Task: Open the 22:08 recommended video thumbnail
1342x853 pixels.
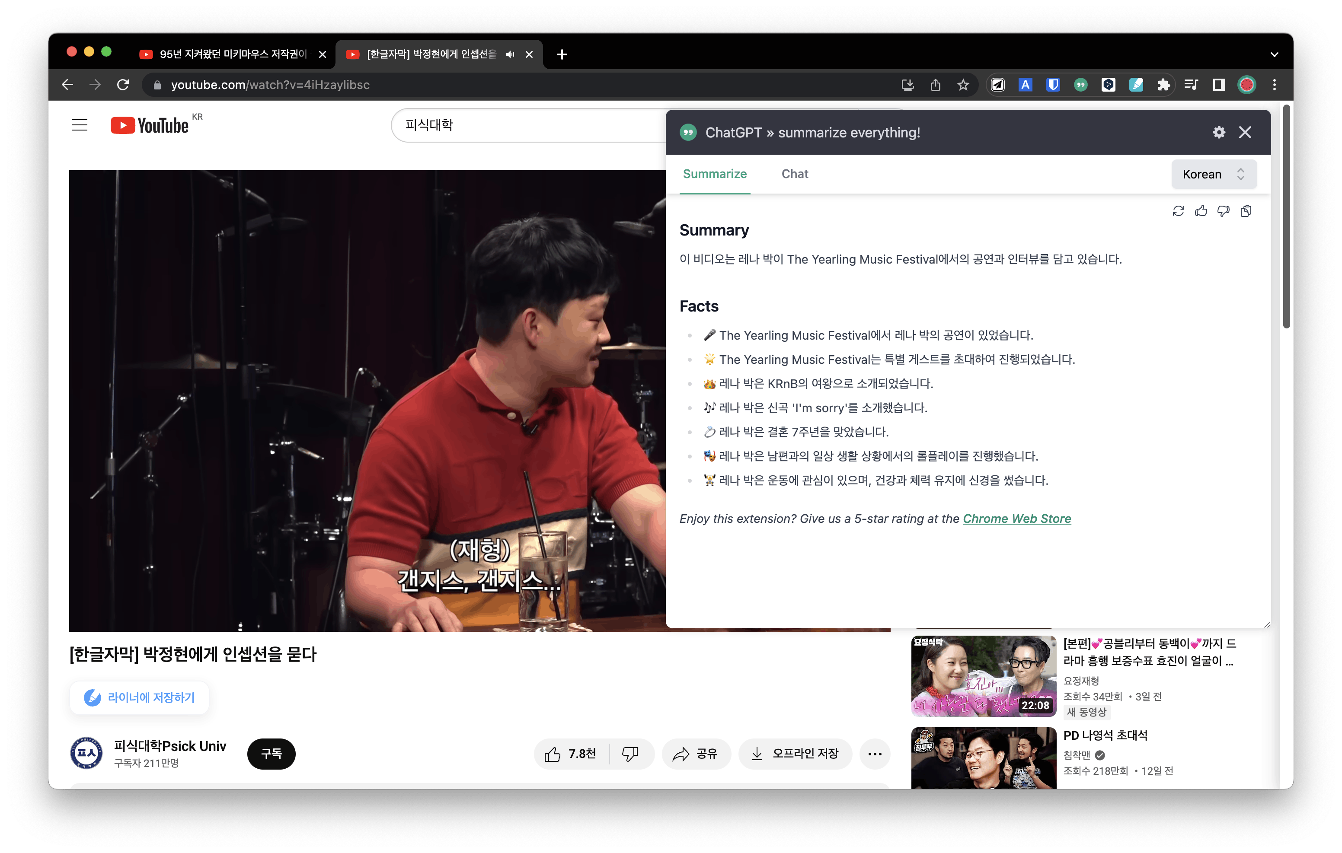Action: point(984,676)
